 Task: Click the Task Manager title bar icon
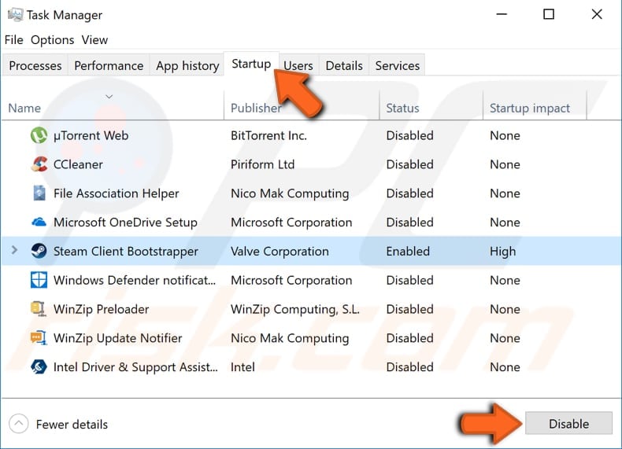pos(15,15)
